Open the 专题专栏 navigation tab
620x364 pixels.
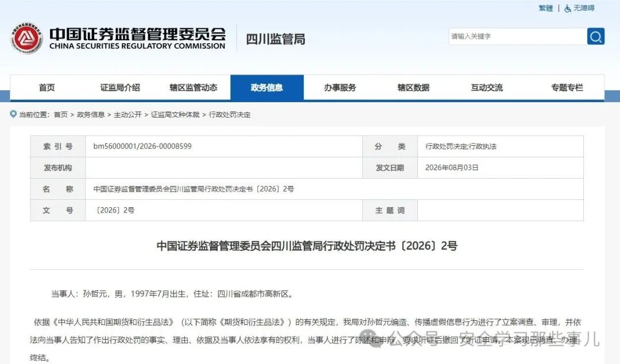[x=567, y=87]
